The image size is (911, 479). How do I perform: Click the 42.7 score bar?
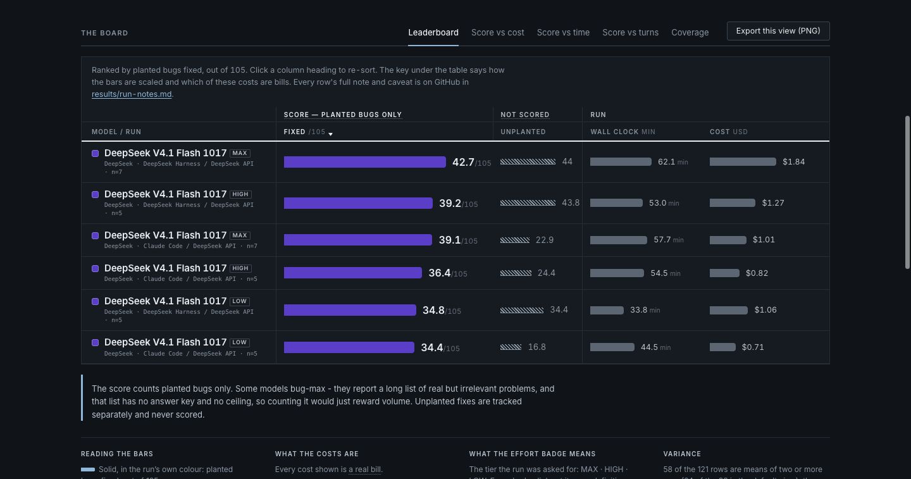coord(365,162)
